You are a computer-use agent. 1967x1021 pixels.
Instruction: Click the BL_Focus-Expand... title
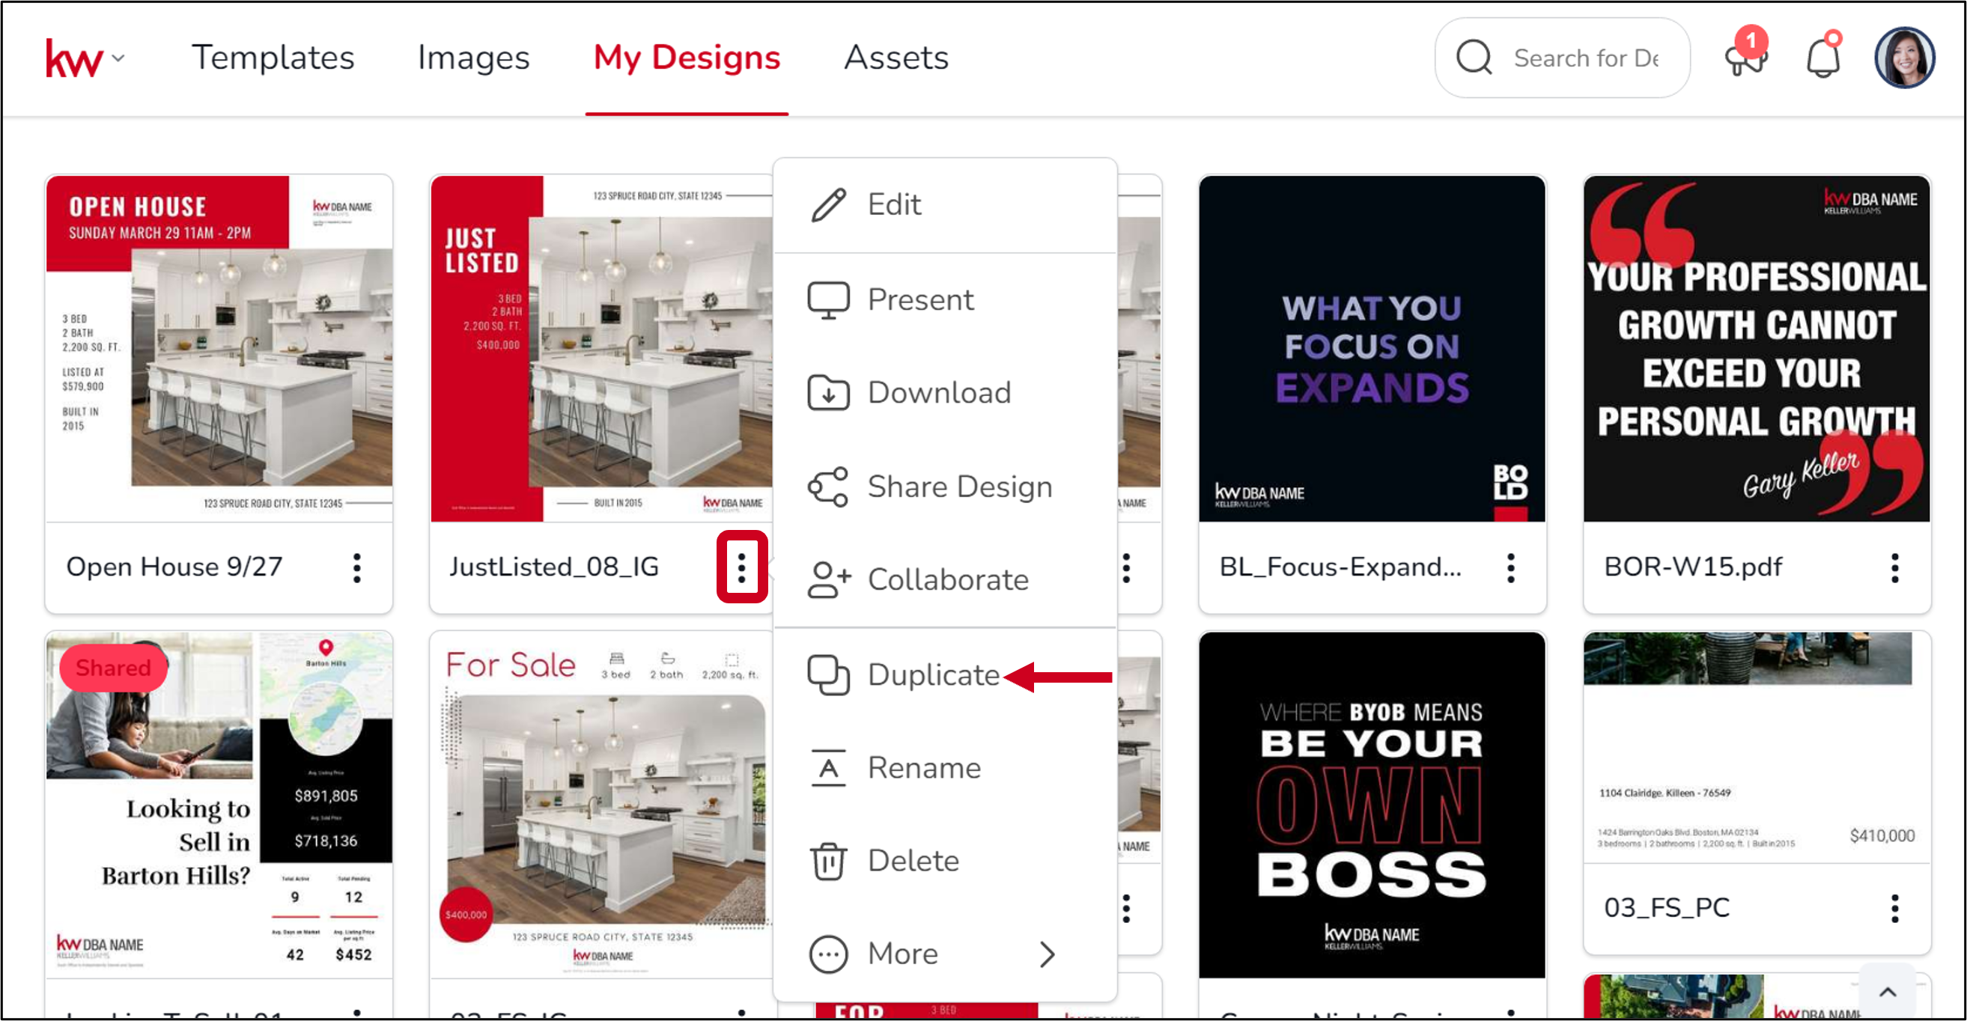(x=1341, y=567)
